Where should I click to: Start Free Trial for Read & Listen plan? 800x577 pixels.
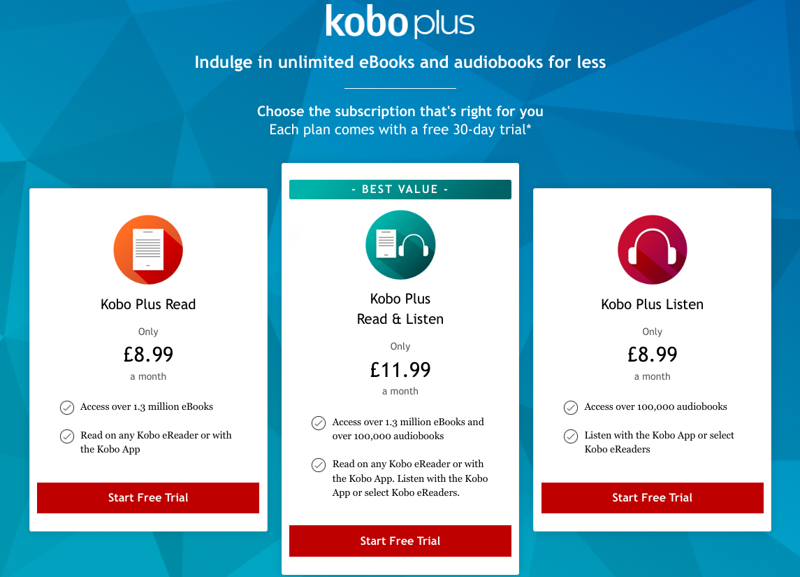[x=400, y=541]
